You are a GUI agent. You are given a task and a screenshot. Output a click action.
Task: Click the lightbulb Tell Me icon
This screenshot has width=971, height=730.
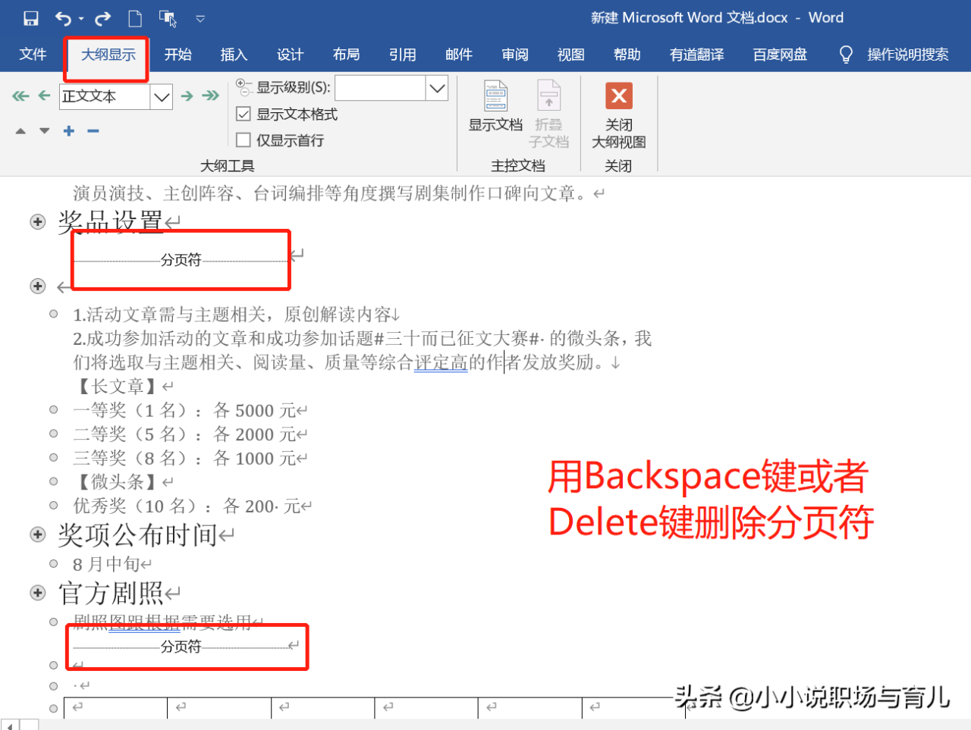846,55
